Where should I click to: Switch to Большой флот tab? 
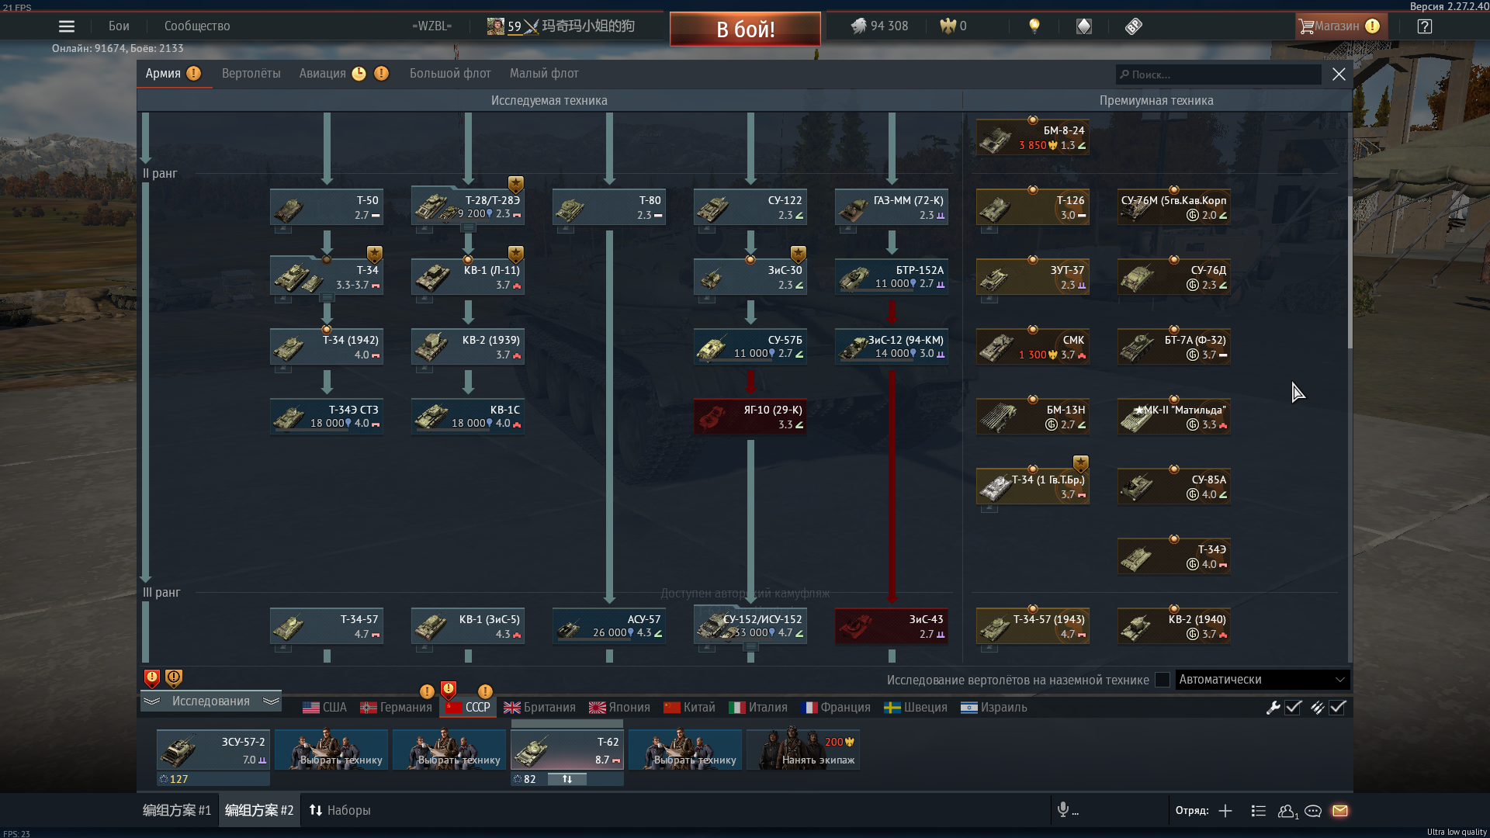point(450,74)
